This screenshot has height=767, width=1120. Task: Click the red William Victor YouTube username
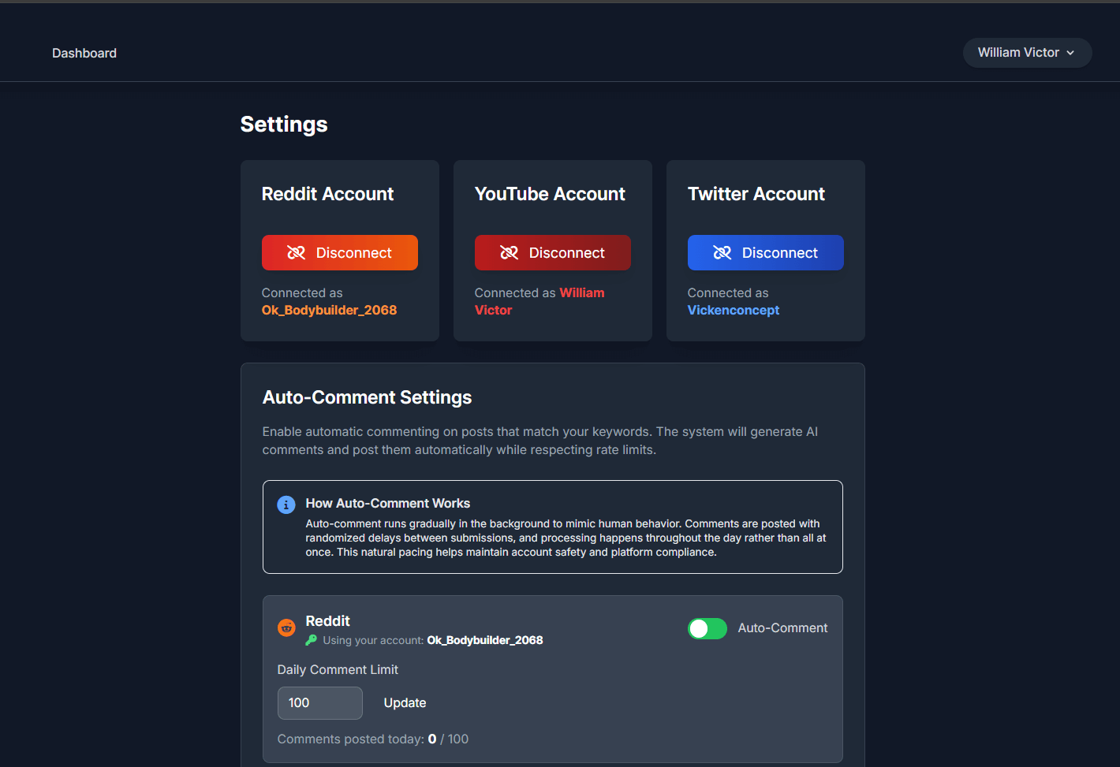(581, 293)
